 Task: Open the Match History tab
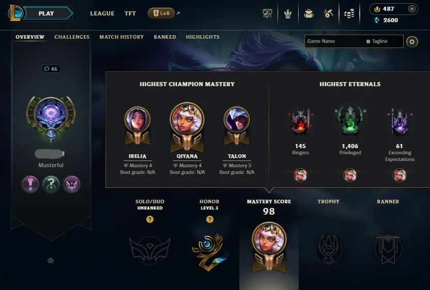(121, 37)
